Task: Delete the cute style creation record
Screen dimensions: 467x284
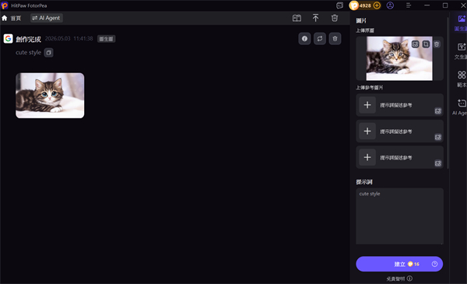Action: (335, 39)
